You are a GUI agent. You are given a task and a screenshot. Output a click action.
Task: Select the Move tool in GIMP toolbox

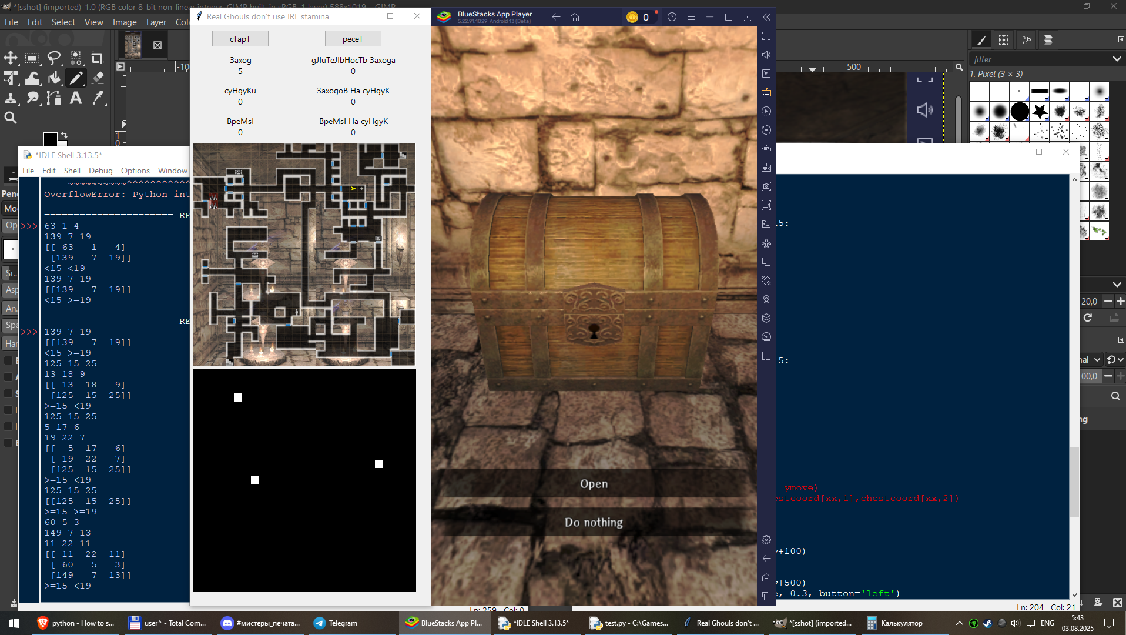(11, 58)
